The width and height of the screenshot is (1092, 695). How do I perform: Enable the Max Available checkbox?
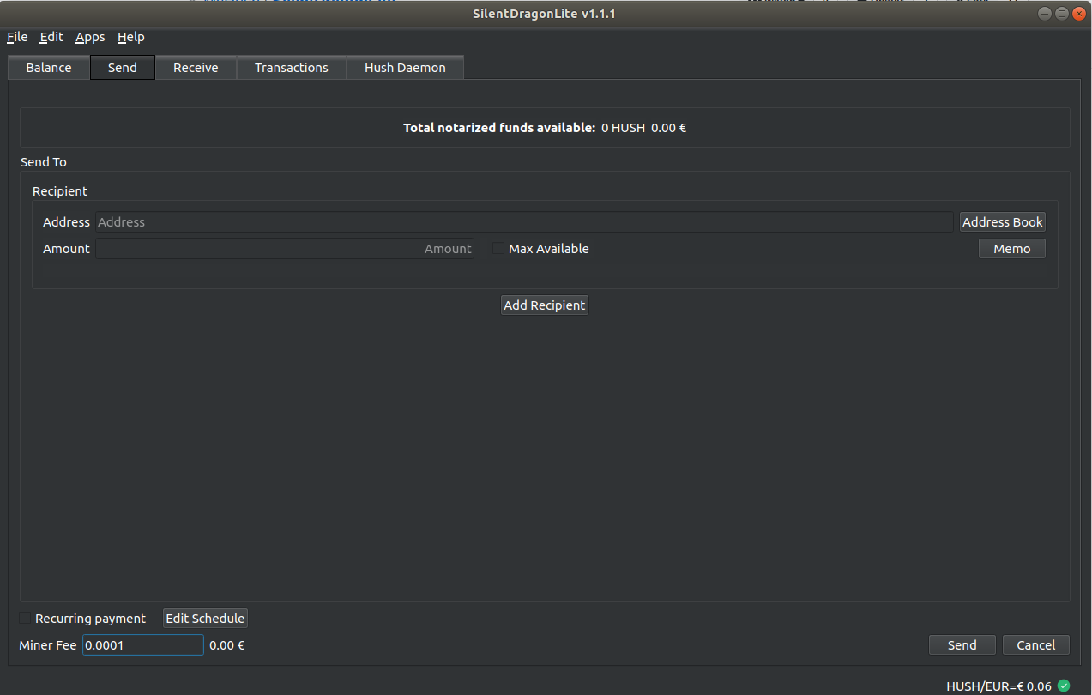tap(498, 249)
